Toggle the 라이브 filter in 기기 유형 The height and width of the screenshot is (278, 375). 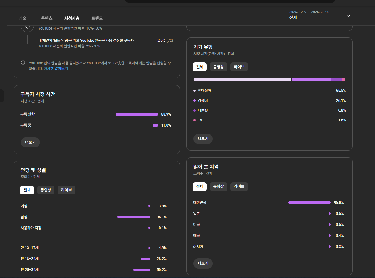pos(239,67)
